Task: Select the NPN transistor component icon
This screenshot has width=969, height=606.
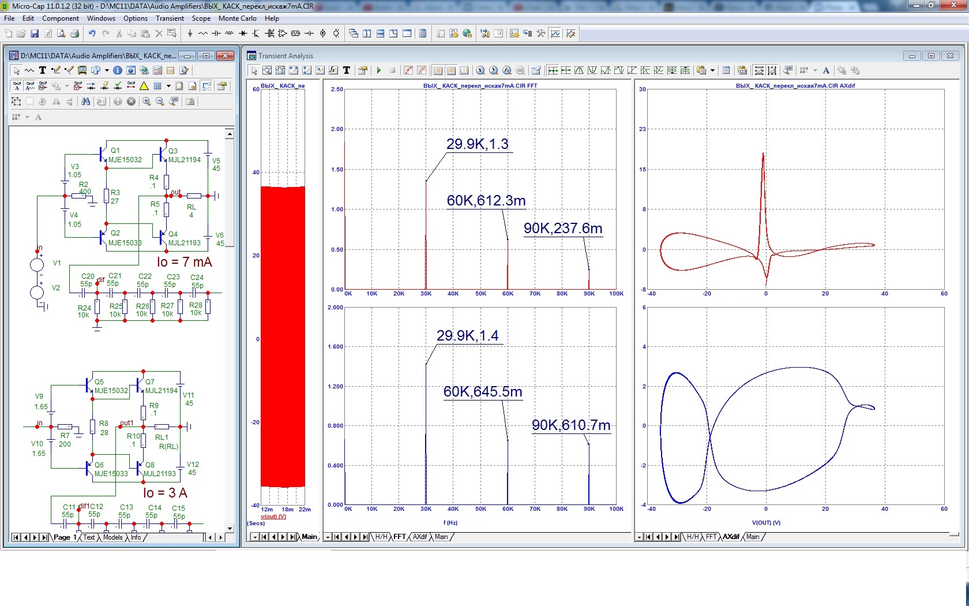Action: coord(256,33)
